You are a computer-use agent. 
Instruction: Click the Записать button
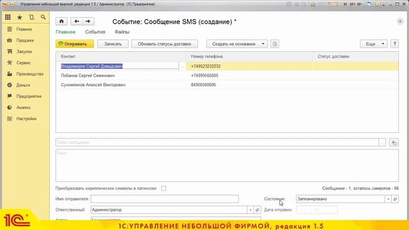[x=112, y=44]
